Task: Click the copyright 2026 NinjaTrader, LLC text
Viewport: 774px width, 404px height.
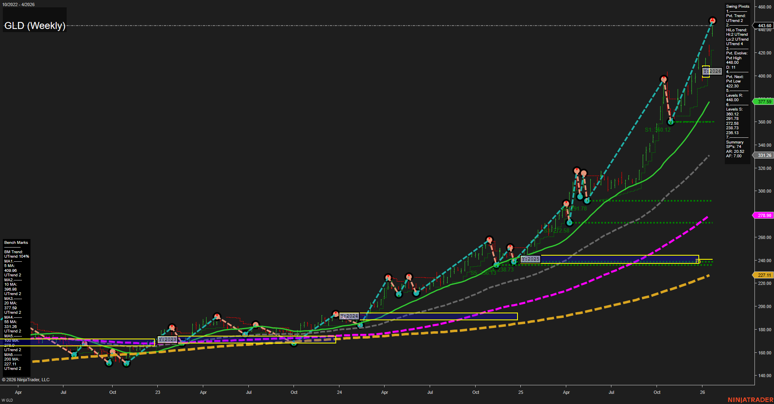Action: click(26, 379)
